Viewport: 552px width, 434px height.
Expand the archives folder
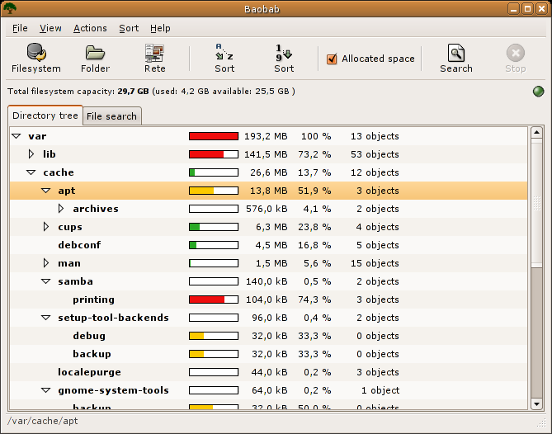click(x=61, y=209)
